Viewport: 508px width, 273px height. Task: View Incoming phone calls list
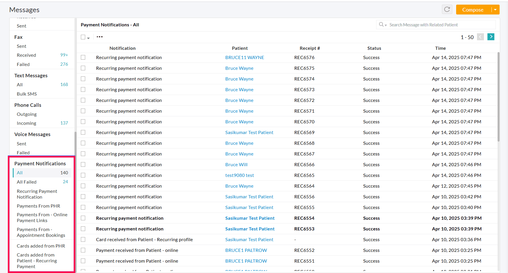pos(26,123)
